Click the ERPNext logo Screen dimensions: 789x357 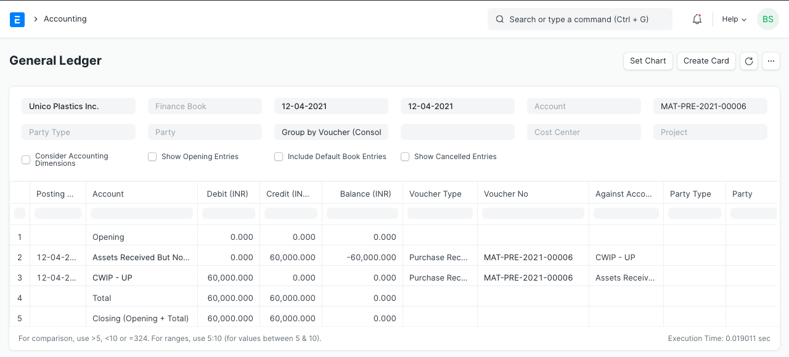pyautogui.click(x=17, y=19)
